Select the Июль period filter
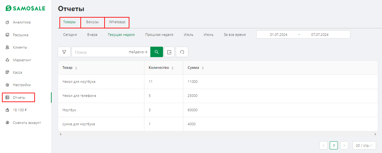This screenshot has height=153, width=382. coord(189,35)
